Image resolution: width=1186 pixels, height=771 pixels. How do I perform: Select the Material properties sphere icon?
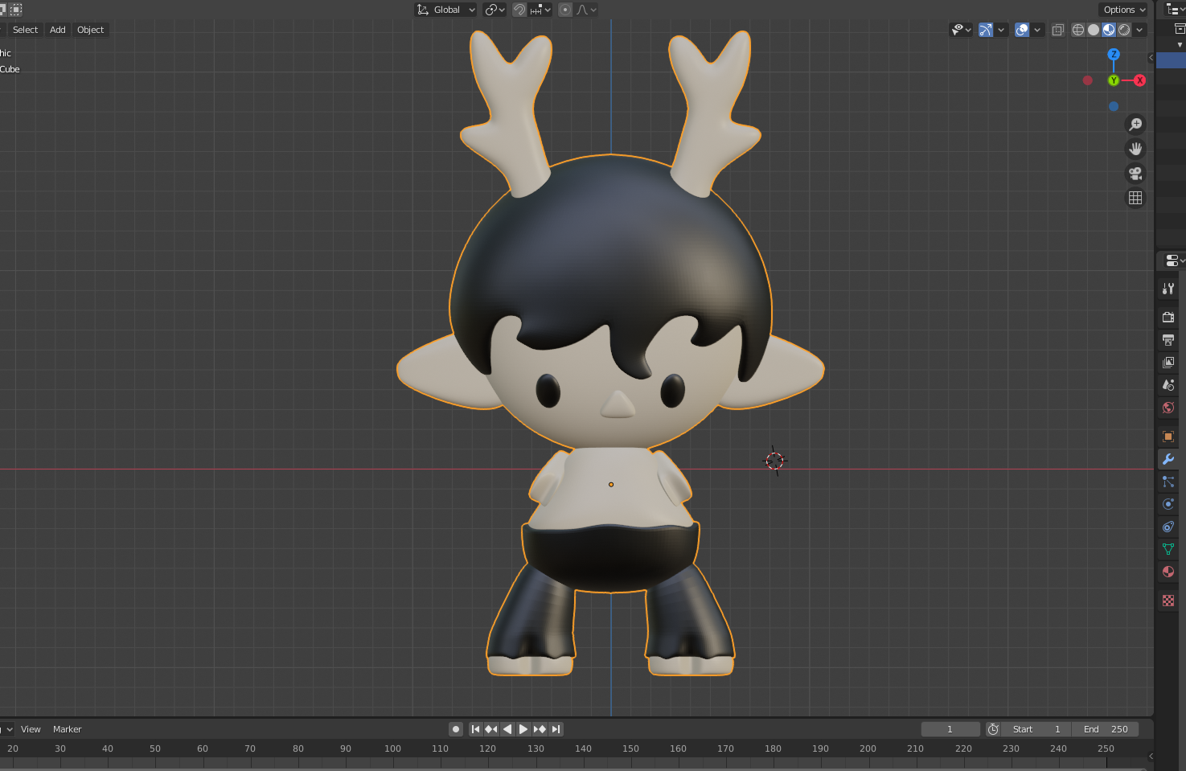tap(1168, 572)
